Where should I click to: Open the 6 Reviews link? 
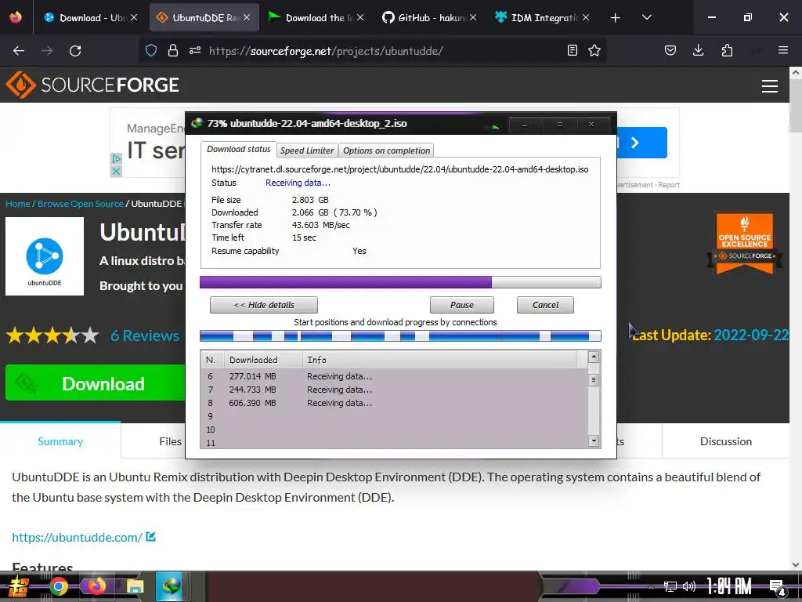(x=145, y=335)
